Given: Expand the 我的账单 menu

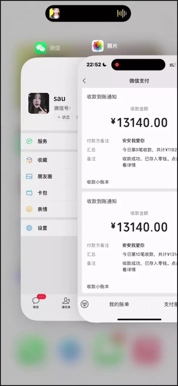Looking at the screenshot, I should (x=119, y=304).
